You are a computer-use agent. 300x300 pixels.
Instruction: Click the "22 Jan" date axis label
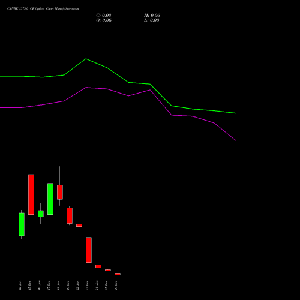tap(77, 286)
